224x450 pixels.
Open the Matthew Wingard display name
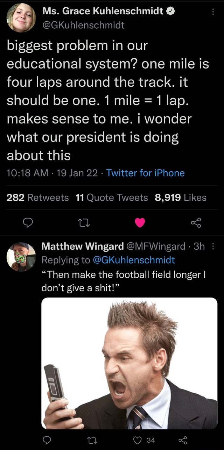[x=82, y=247]
